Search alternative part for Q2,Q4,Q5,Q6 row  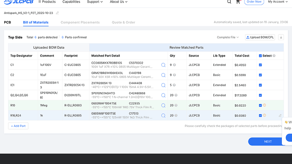coord(163,95)
